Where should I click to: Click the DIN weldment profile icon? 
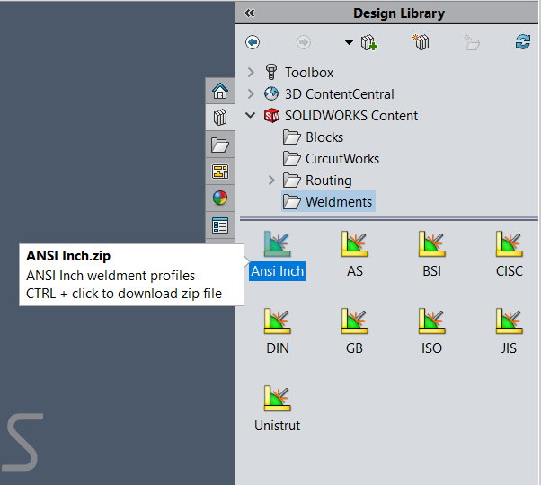278,322
